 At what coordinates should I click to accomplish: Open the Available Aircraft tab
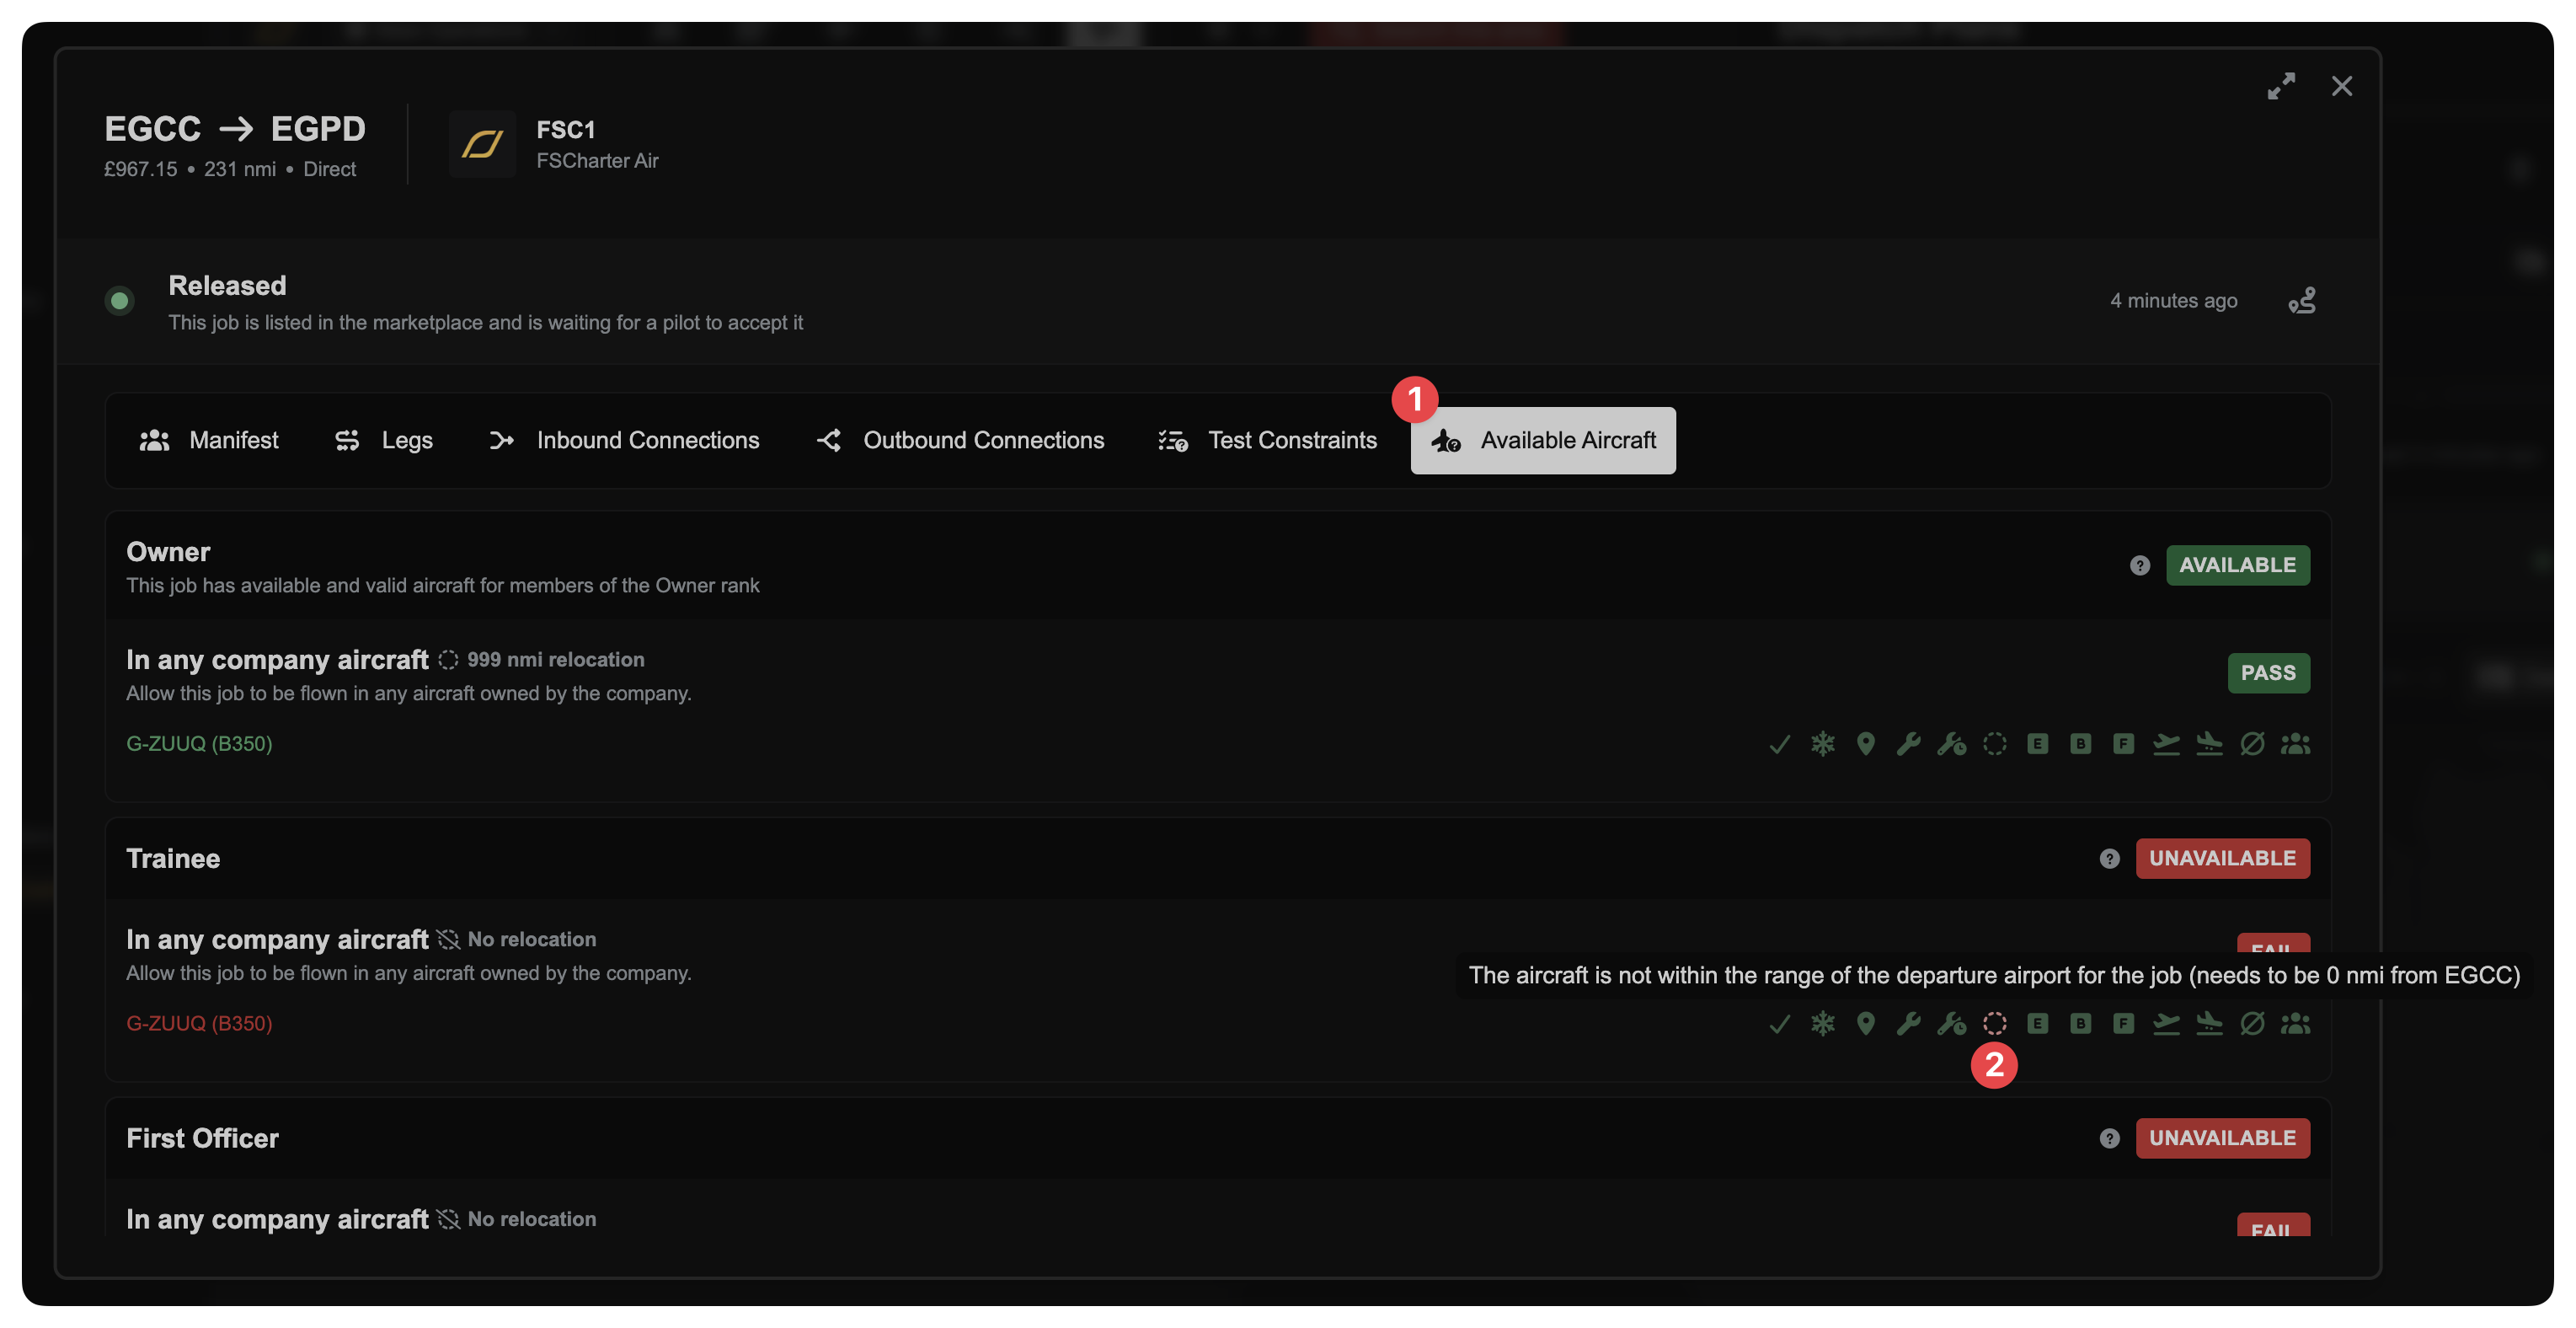click(1543, 440)
